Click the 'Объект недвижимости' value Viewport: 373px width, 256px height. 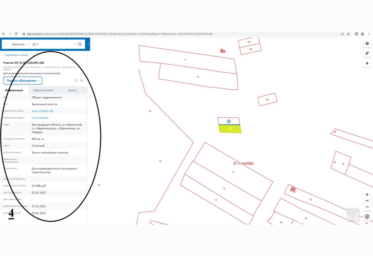pos(46,97)
